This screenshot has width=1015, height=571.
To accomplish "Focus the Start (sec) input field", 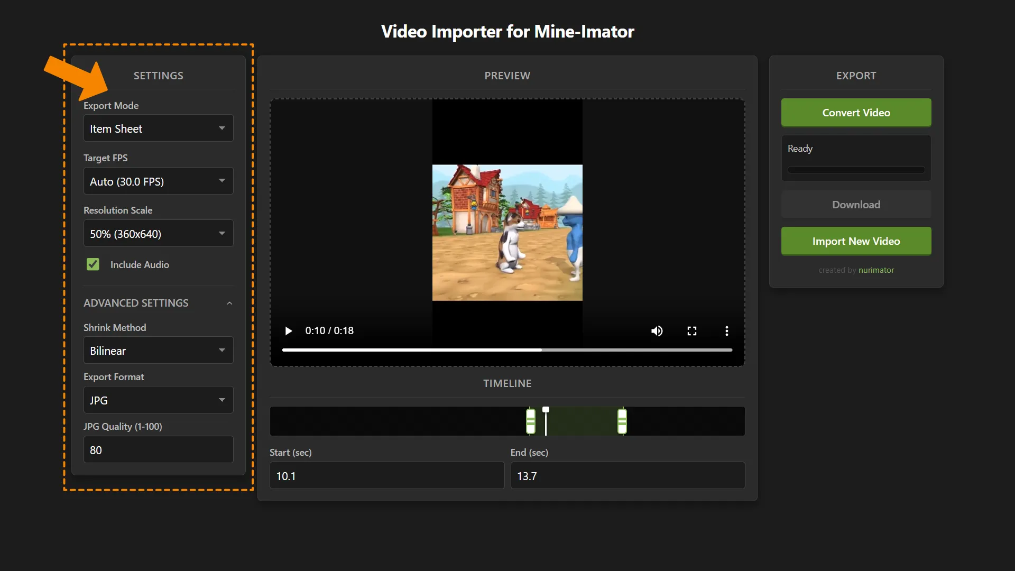I will pos(387,476).
